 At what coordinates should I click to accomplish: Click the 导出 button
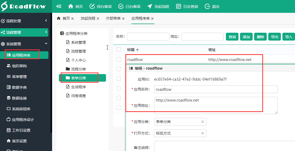tap(275, 37)
